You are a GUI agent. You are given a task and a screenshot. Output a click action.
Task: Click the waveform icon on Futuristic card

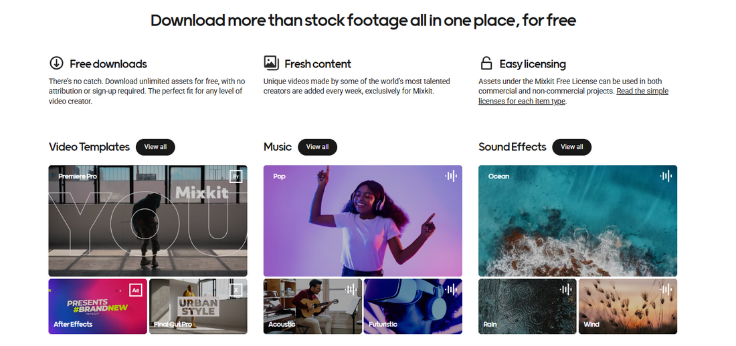click(451, 290)
